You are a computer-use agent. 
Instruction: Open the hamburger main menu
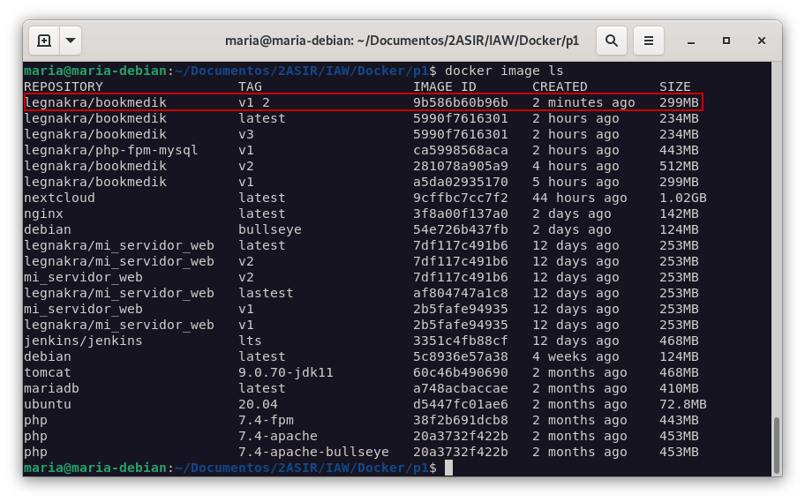649,41
